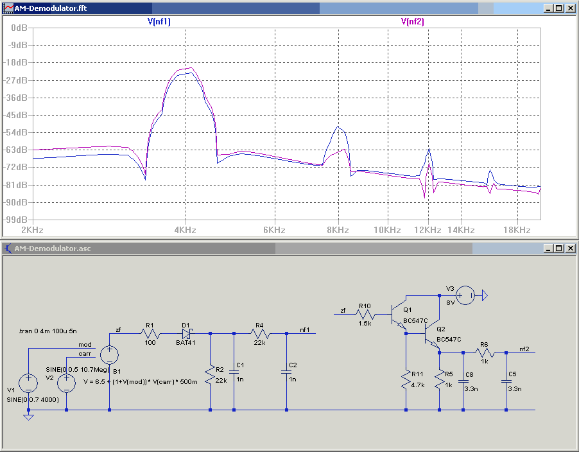Click the V(nf2) trace label
The image size is (579, 452).
tap(413, 21)
